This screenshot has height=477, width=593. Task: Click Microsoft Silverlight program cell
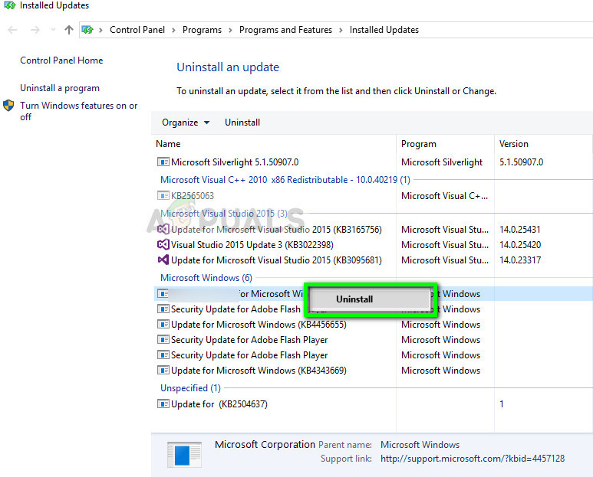click(x=442, y=162)
